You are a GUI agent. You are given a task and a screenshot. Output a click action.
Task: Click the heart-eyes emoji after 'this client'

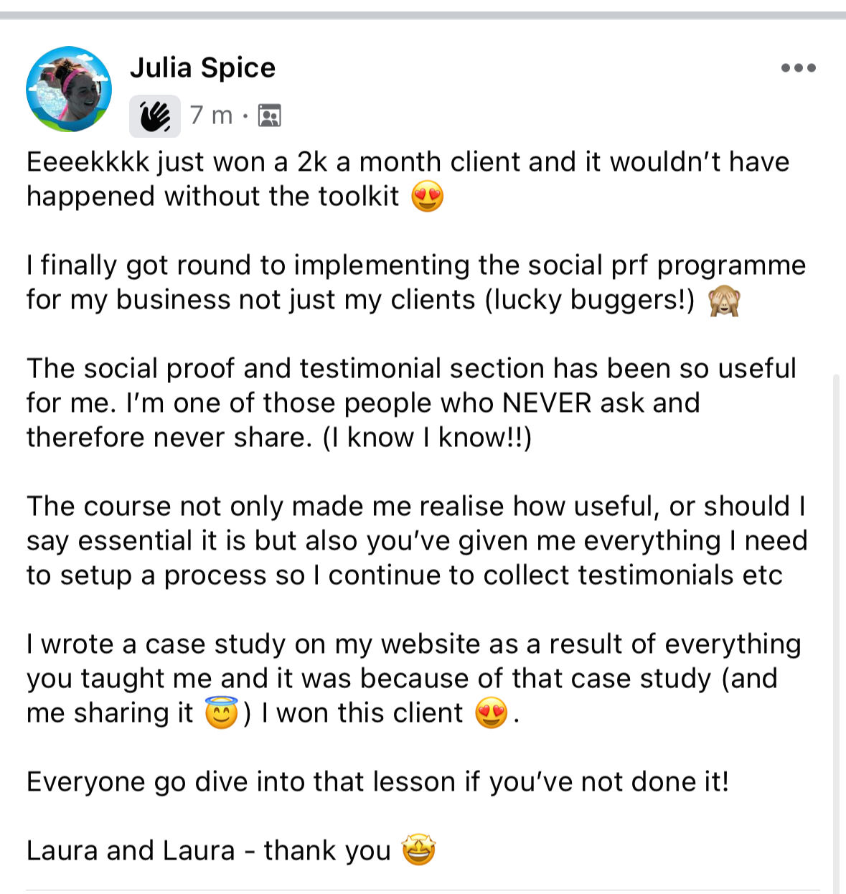coord(492,713)
